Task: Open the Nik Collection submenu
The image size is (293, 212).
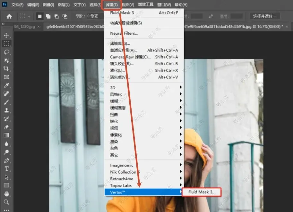Action: pyautogui.click(x=143, y=172)
